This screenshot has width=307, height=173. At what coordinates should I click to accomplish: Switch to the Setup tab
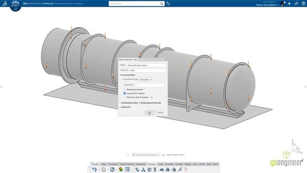104,164
